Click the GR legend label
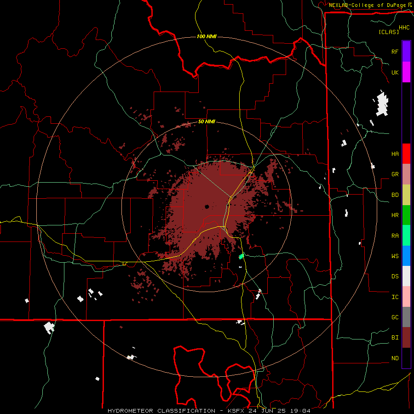This screenshot has height=414, width=414. 395,174
